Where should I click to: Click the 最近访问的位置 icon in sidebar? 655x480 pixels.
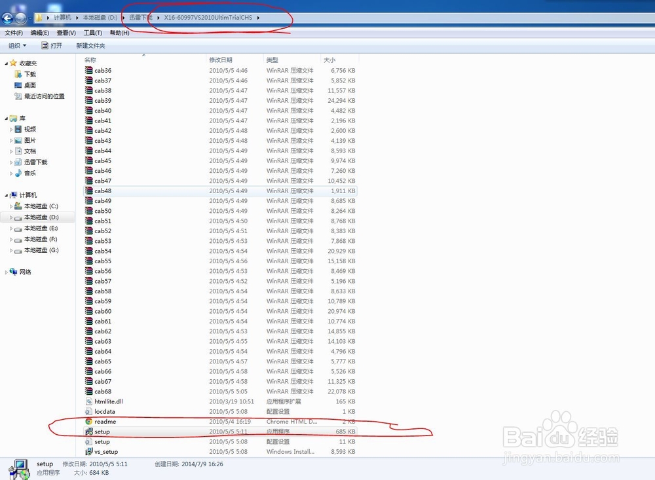pos(18,96)
